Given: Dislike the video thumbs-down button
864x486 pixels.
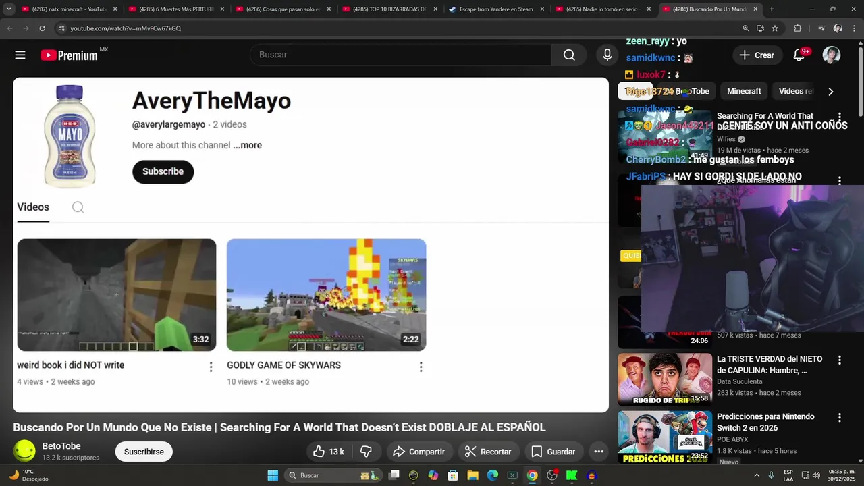Looking at the screenshot, I should (x=366, y=452).
